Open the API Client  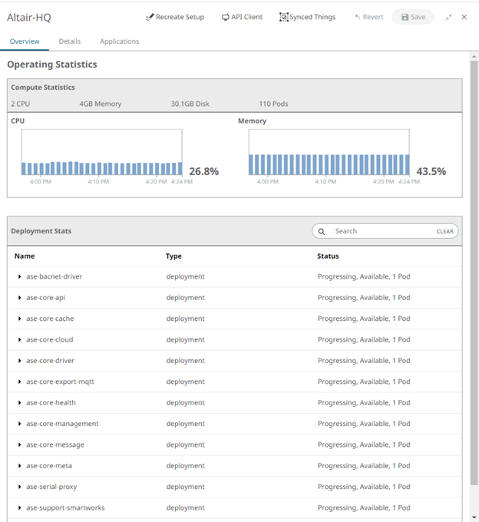tap(242, 17)
